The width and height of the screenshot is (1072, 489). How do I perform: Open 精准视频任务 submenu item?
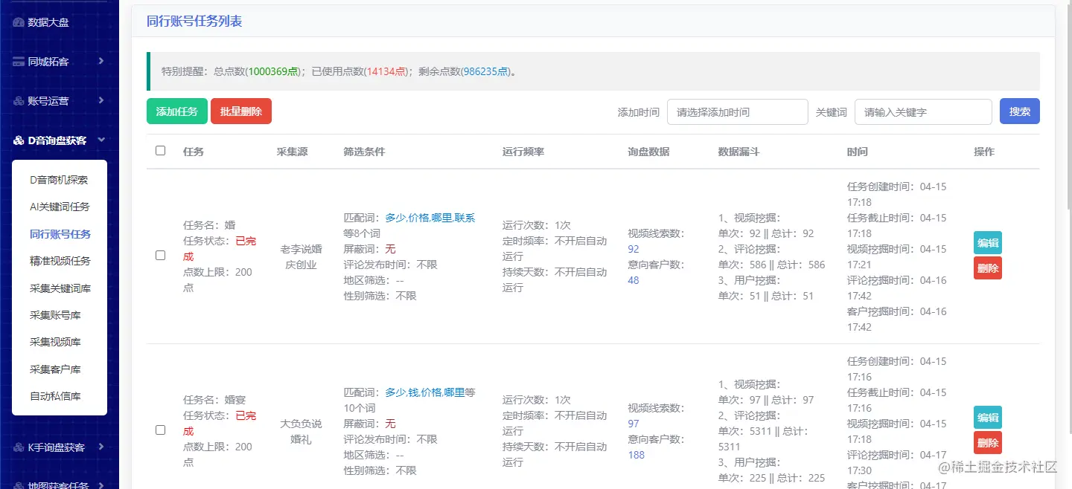60,261
